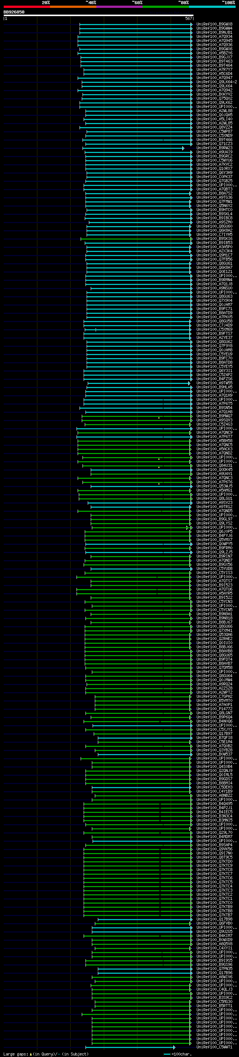Screen dimensions: 239x1057
Task: Select hit label UniRef100_A7Q936
Action: point(214,45)
